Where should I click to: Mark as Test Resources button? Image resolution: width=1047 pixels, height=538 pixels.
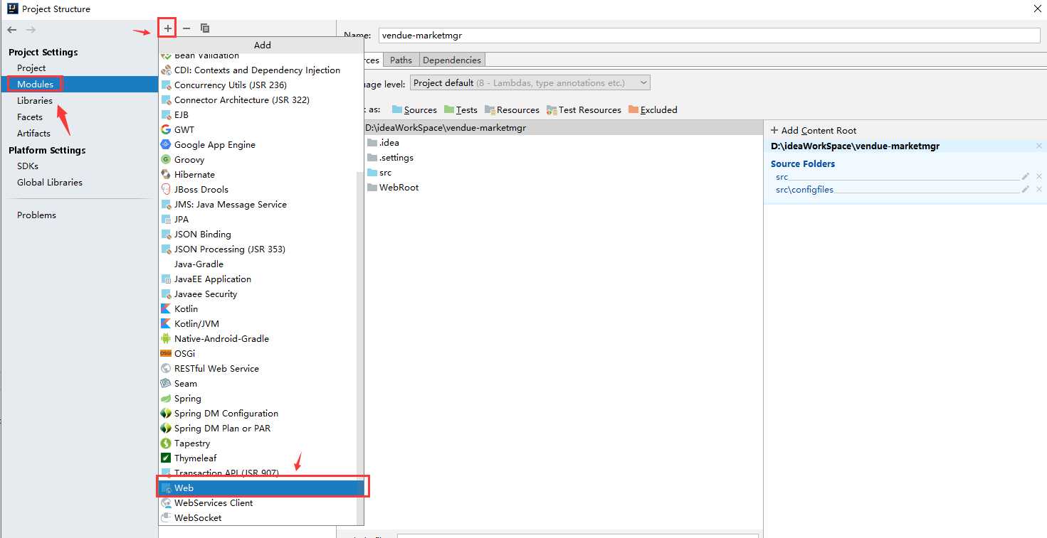tap(584, 109)
